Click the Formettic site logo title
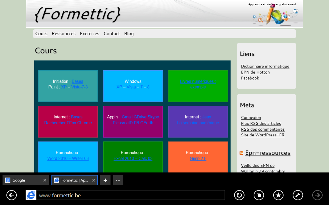 click(78, 14)
